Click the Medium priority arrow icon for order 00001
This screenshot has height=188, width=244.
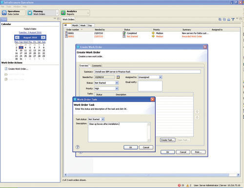153,33
